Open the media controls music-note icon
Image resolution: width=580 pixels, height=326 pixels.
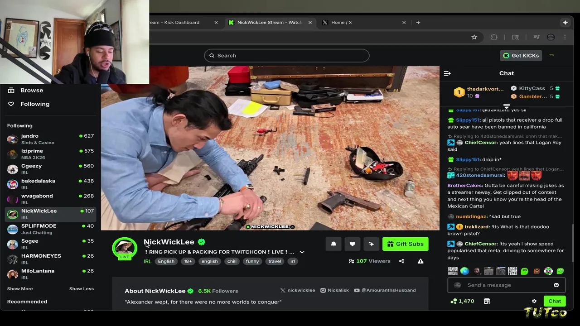[536, 37]
